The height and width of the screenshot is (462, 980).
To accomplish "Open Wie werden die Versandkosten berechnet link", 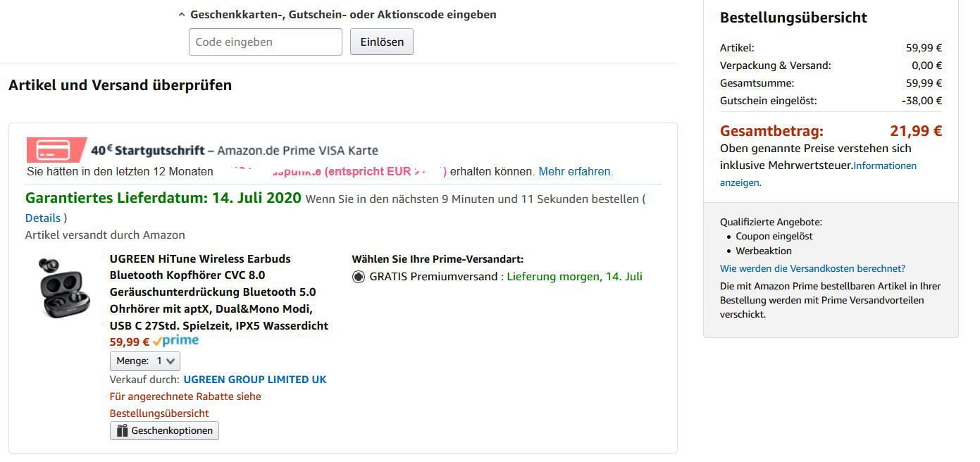I will 812,268.
